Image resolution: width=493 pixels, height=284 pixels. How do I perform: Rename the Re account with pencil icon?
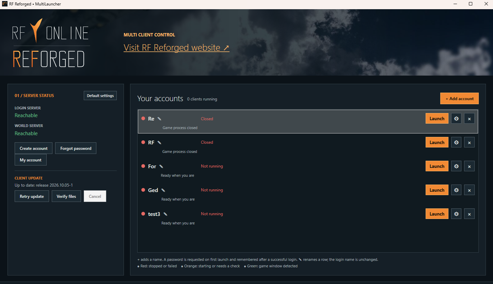pos(159,119)
